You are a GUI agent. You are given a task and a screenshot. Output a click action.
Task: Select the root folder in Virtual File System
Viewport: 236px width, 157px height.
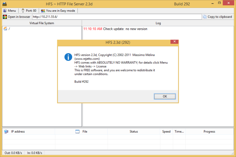[7, 29]
